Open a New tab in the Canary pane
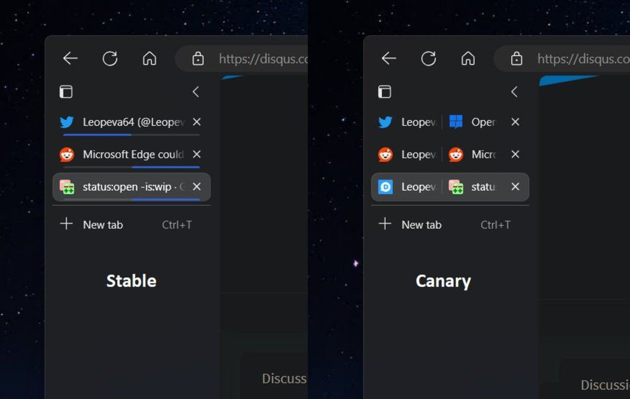The height and width of the screenshot is (399, 630). (x=422, y=225)
